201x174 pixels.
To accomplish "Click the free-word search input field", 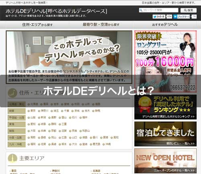I will pyautogui.click(x=159, y=10).
